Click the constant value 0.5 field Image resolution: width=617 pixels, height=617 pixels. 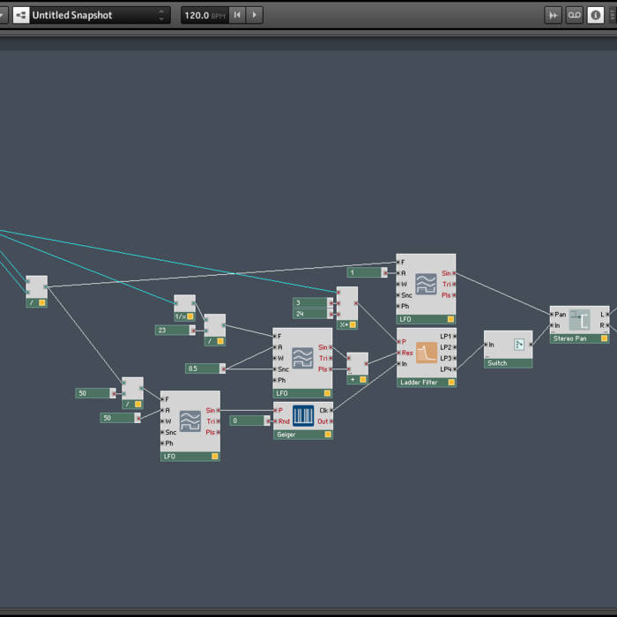(202, 368)
